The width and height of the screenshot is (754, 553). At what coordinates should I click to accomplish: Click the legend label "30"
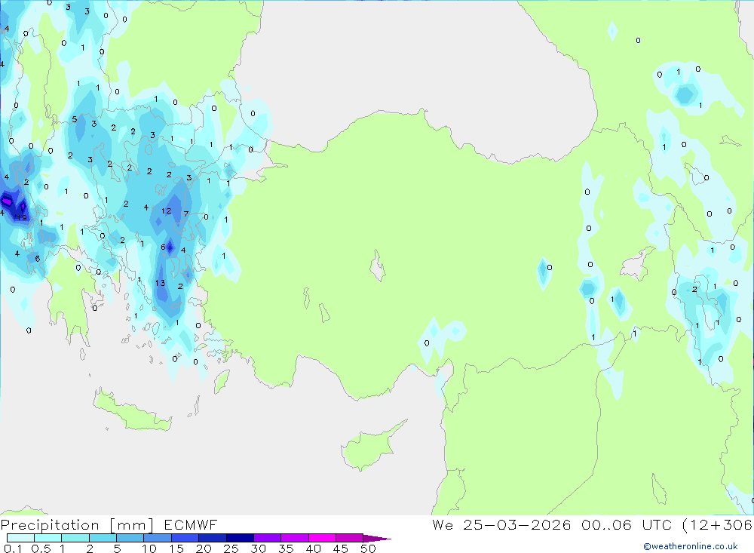pyautogui.click(x=258, y=548)
